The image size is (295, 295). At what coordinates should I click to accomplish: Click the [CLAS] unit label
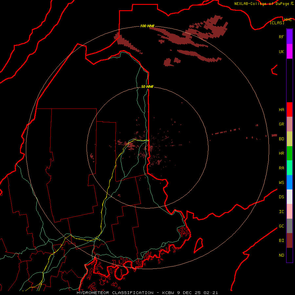[x=277, y=23]
